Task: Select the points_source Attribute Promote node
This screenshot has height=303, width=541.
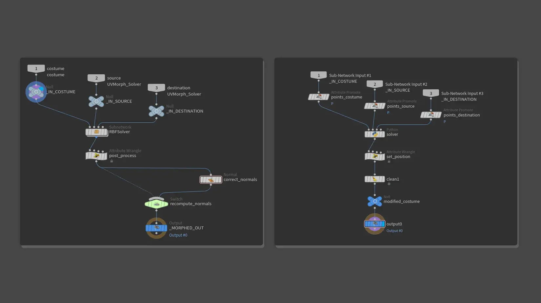Action: 374,106
